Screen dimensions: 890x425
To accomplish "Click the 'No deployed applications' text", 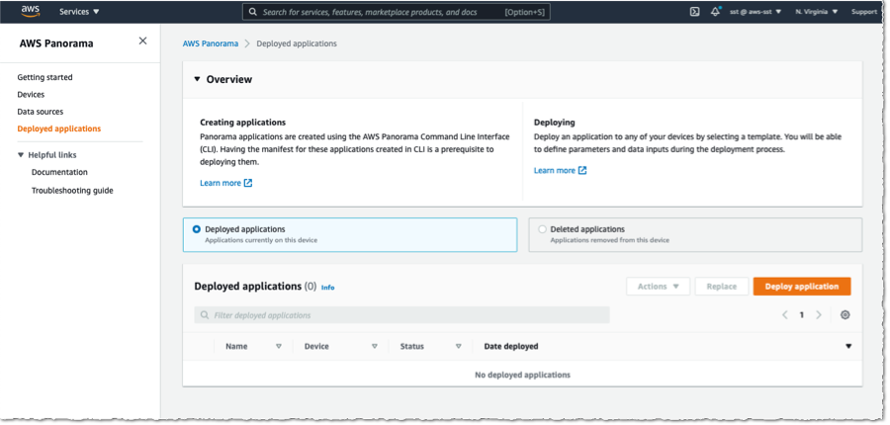I will 522,375.
